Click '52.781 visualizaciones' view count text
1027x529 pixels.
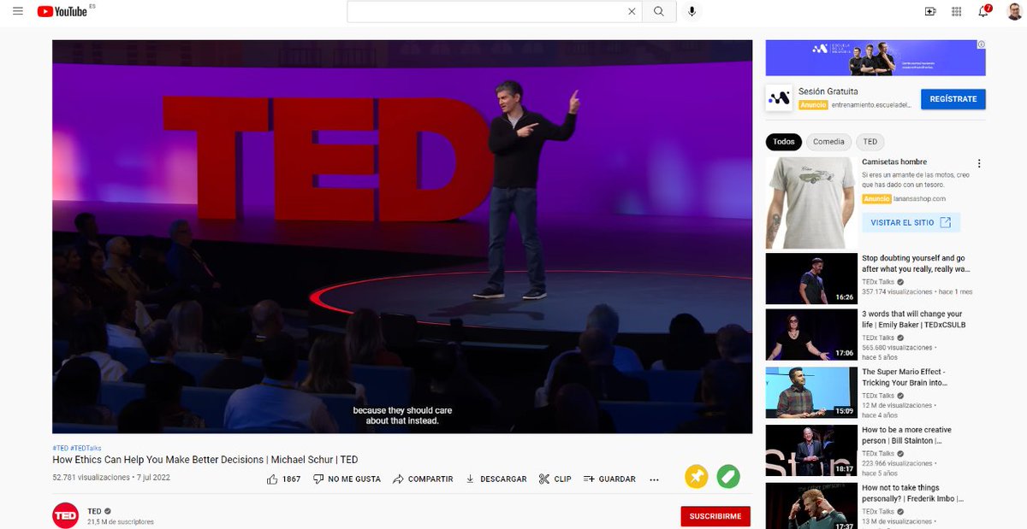tap(91, 478)
